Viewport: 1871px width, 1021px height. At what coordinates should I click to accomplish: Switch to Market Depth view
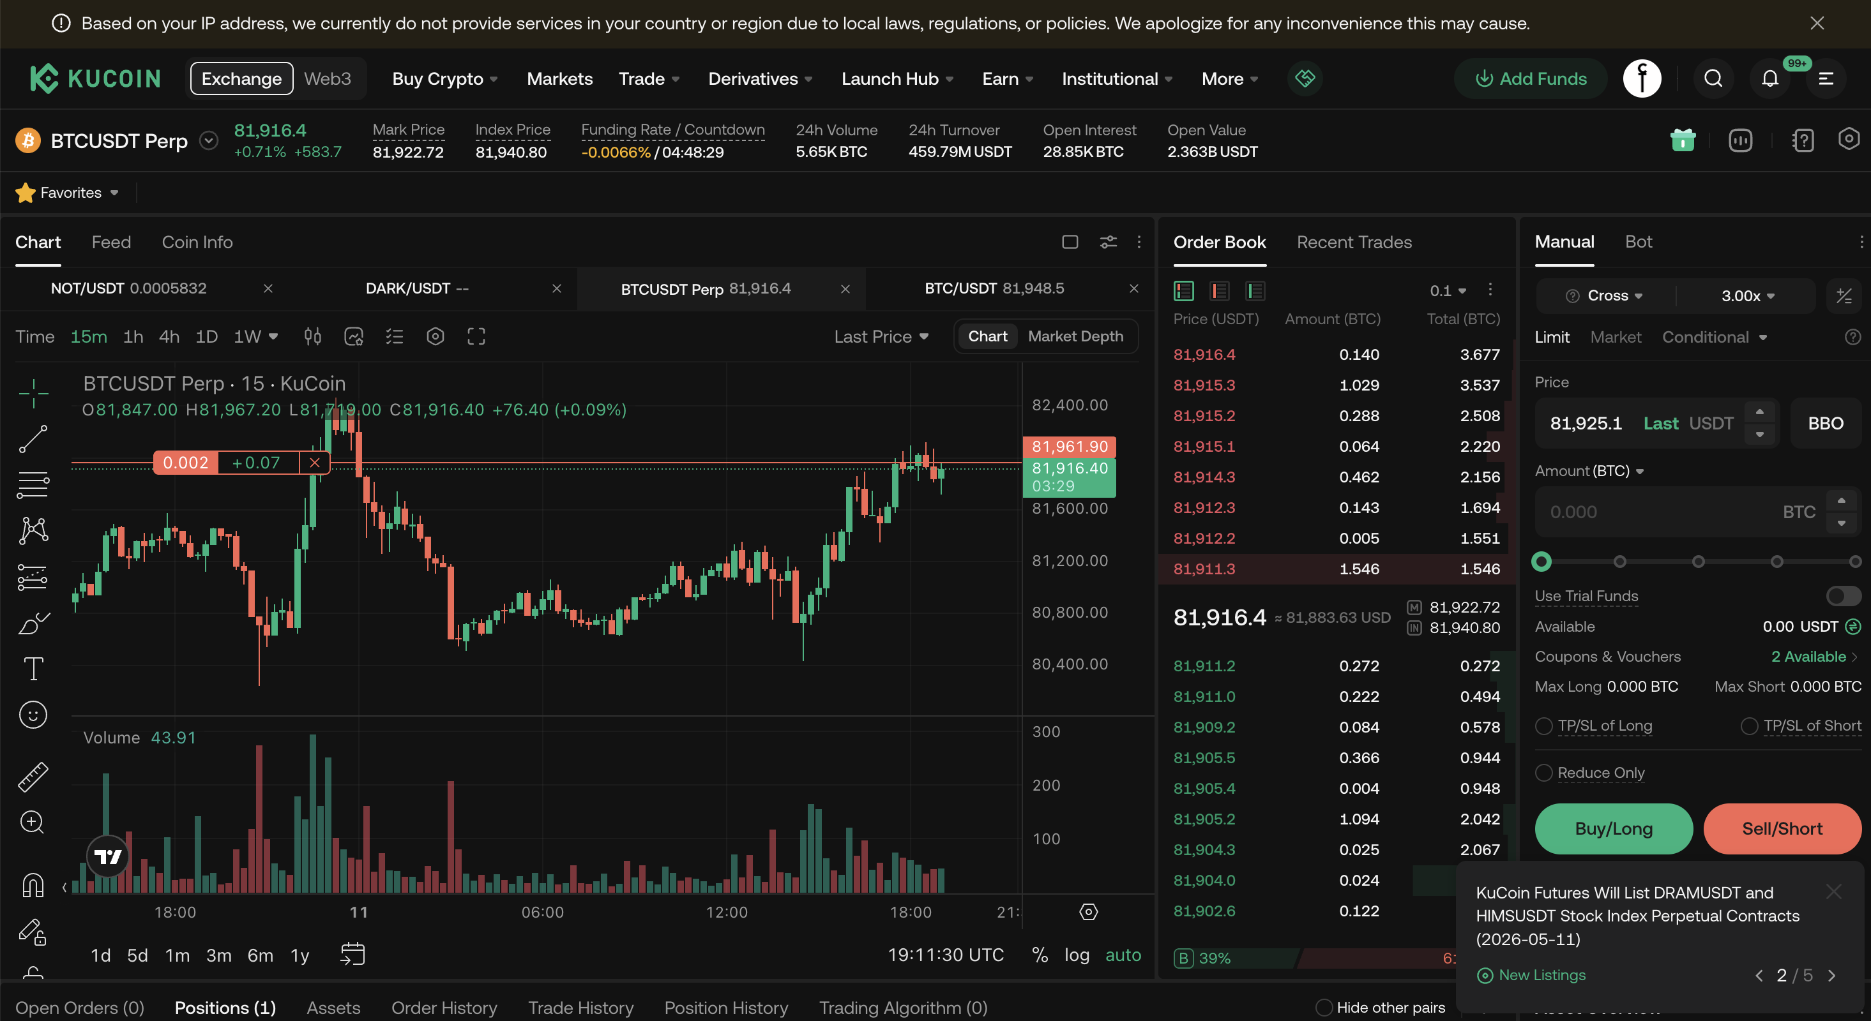pos(1076,336)
